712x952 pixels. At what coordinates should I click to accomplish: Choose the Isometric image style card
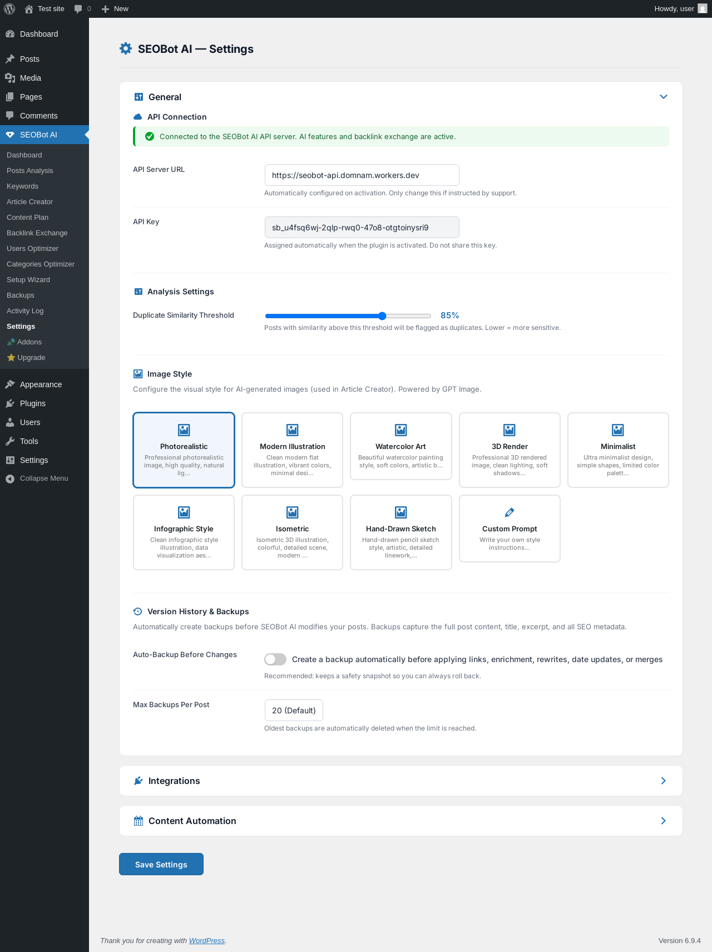pos(292,532)
